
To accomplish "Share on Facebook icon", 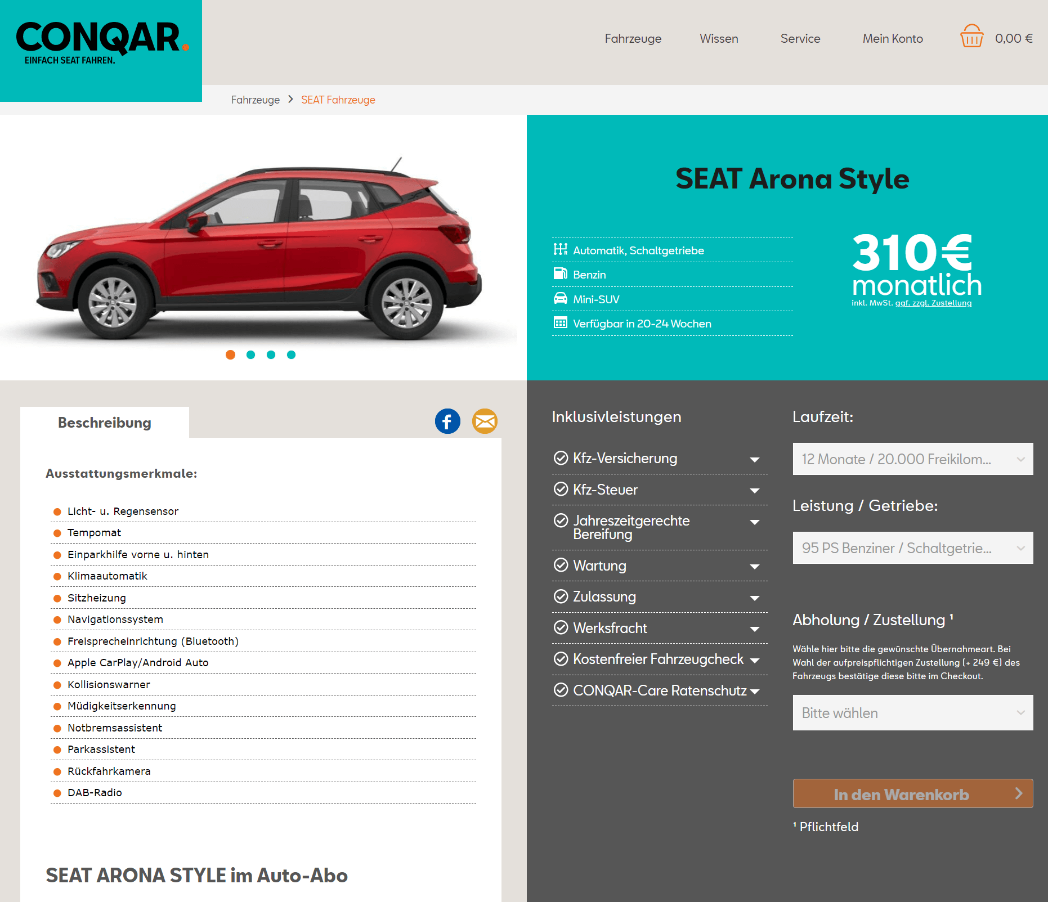I will point(447,421).
